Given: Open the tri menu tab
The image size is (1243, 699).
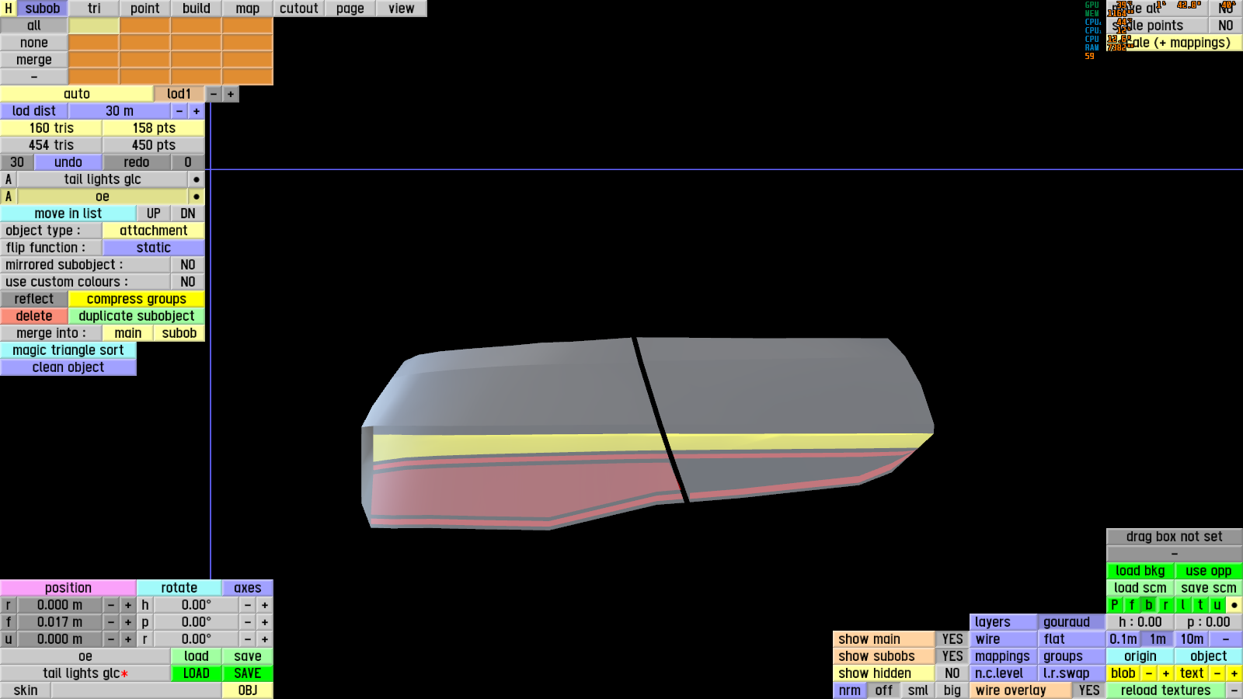Looking at the screenshot, I should click(94, 9).
